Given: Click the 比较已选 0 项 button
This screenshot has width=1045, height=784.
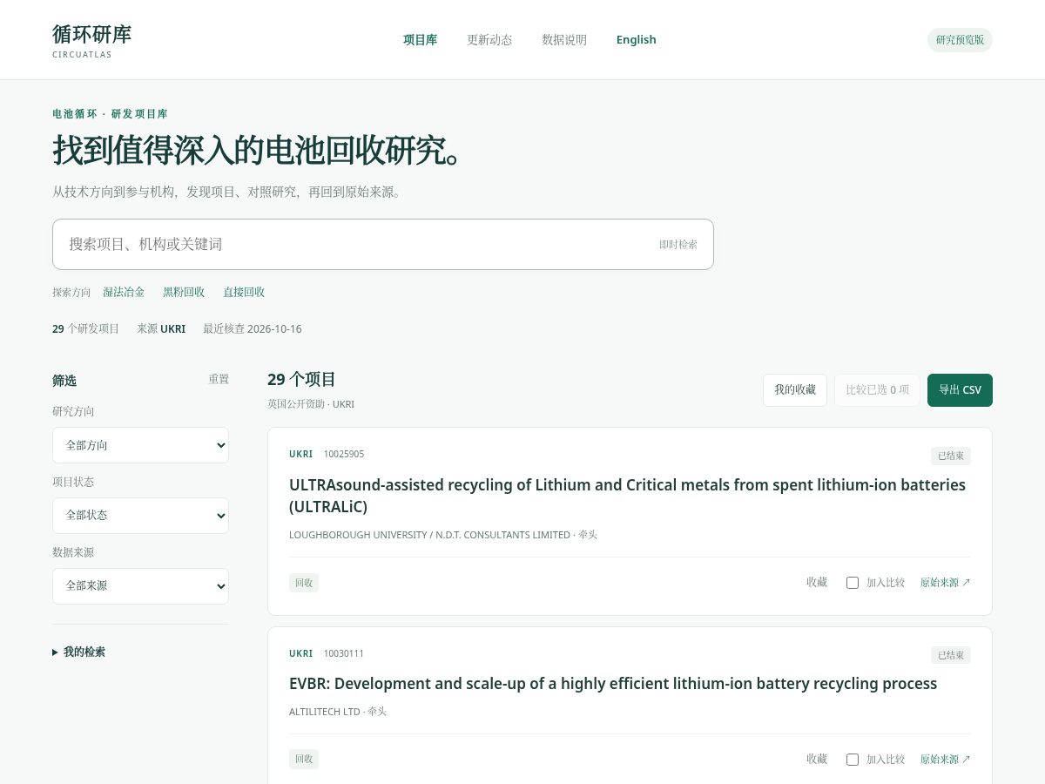Looking at the screenshot, I should pyautogui.click(x=877, y=390).
